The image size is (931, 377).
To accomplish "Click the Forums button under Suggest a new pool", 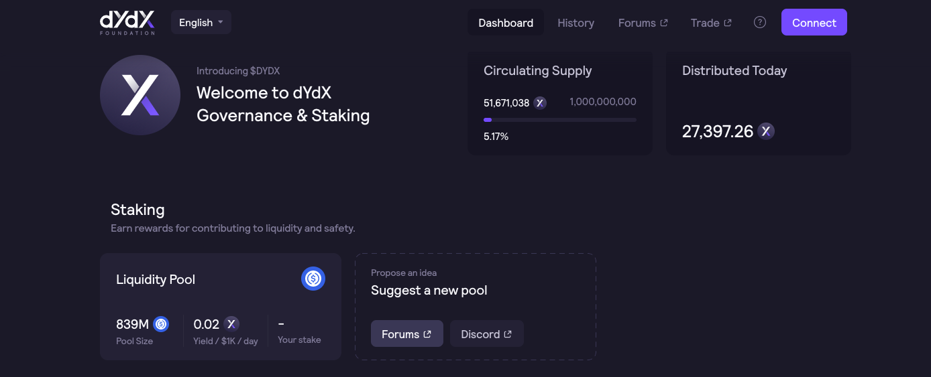I will click(x=406, y=334).
